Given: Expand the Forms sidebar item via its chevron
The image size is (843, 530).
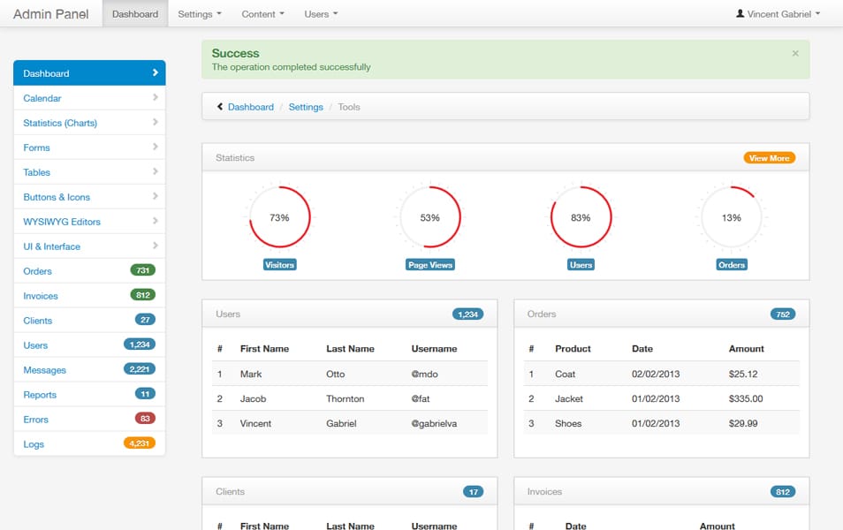Looking at the screenshot, I should (156, 148).
